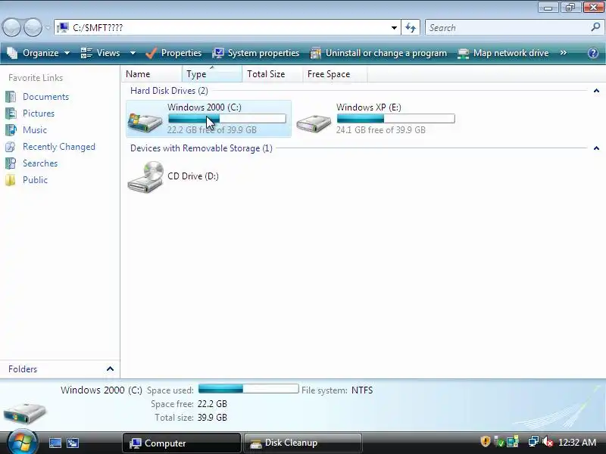
Task: Open System properties from the toolbar
Action: point(256,53)
